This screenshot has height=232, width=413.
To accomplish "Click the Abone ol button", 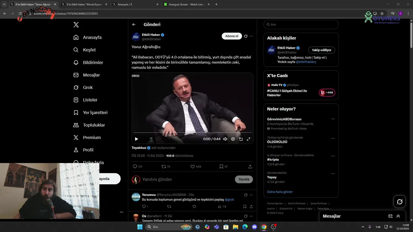I will point(232,36).
